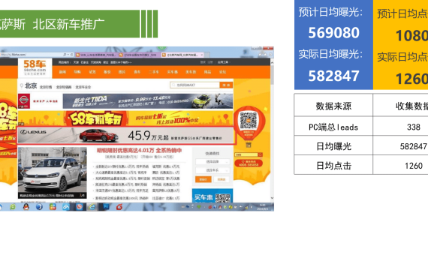The image size is (428, 270).
Task: Click the 日均点击 table row label
Action: point(333,166)
